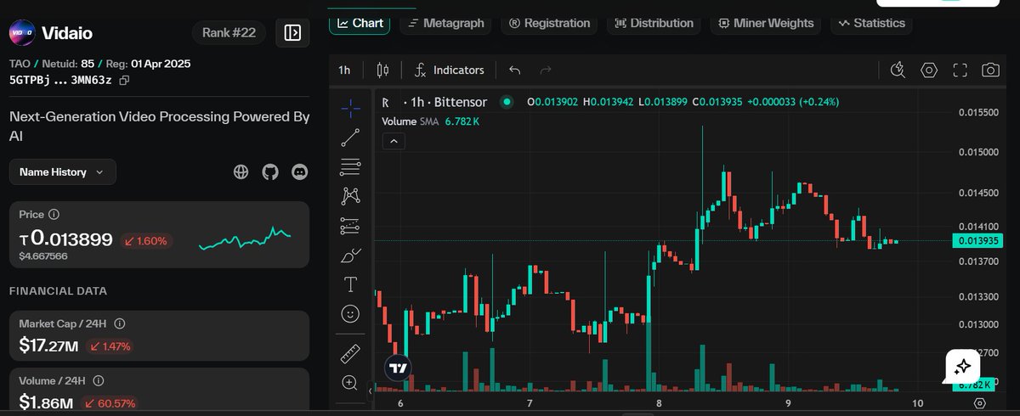Change the candlestick chart style

tap(382, 70)
